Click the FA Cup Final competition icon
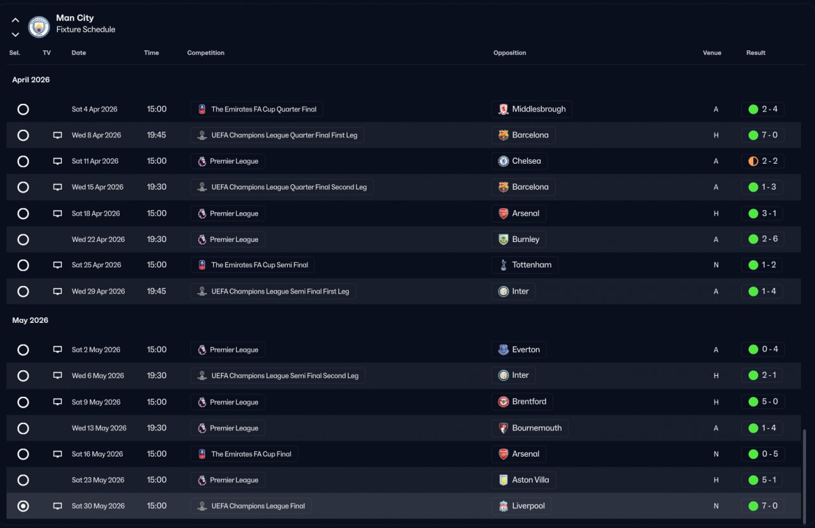 click(x=202, y=454)
